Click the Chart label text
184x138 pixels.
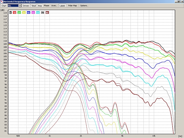[x=4, y=6]
